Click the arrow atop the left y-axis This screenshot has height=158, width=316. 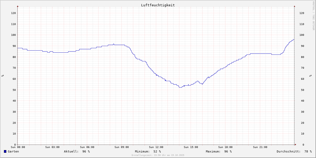tap(18, 6)
